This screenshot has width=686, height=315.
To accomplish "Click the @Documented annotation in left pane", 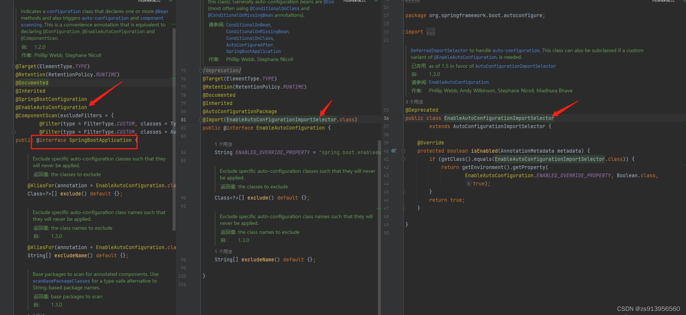I will tap(32, 83).
